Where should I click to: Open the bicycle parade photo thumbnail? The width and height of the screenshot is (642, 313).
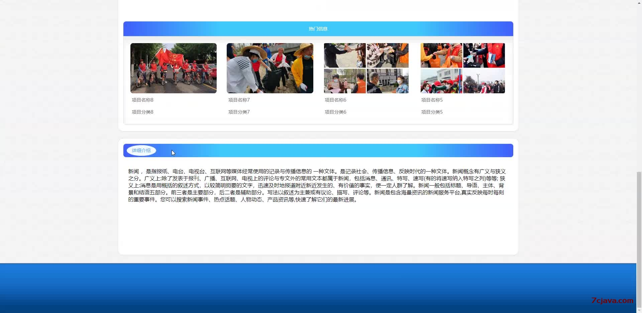(173, 68)
